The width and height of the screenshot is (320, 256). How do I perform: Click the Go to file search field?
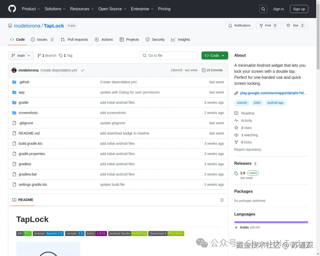(168, 55)
